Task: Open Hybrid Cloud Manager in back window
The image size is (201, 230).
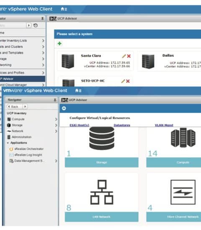Action: 13,85
